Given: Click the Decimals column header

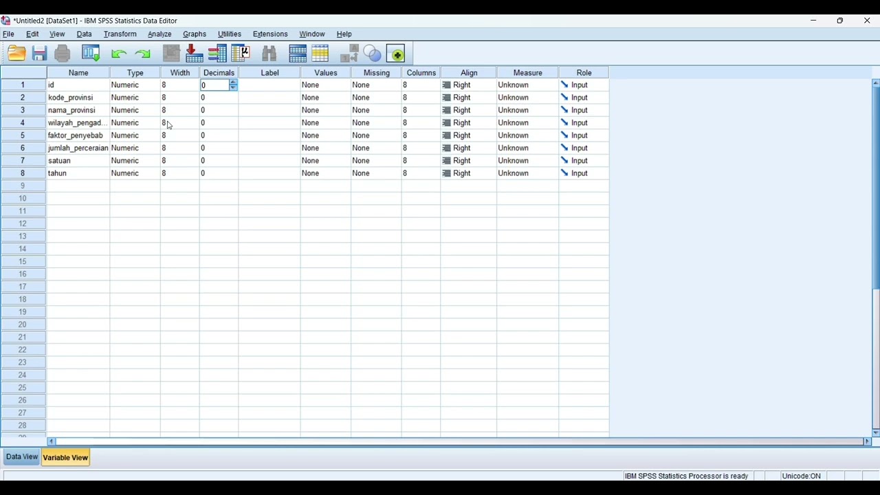Looking at the screenshot, I should click(x=219, y=73).
